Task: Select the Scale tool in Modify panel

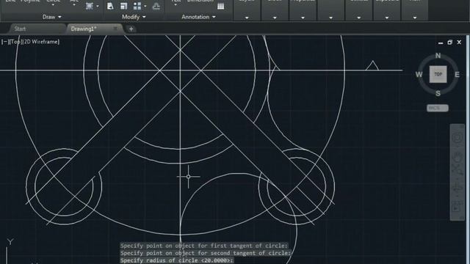Action: pyautogui.click(x=124, y=6)
